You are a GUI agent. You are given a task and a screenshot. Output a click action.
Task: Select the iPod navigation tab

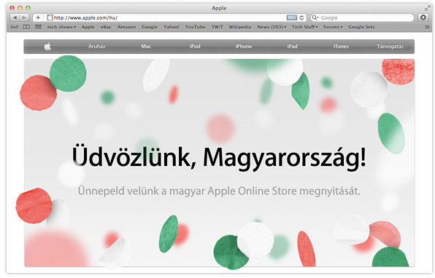(195, 47)
